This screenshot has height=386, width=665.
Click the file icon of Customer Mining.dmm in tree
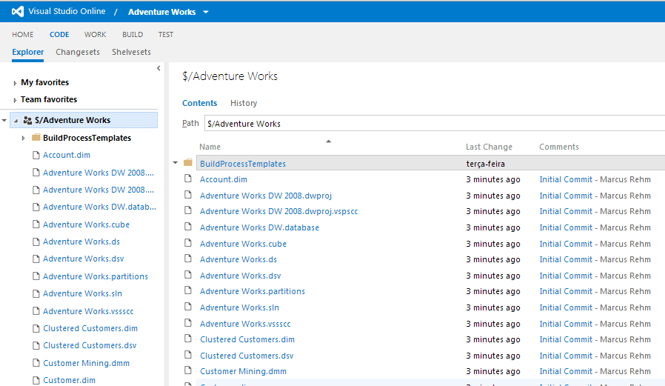click(36, 363)
